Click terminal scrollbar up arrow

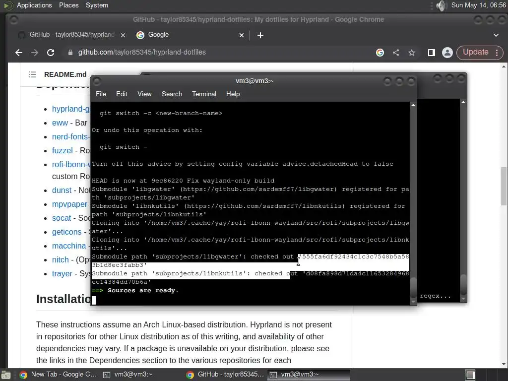click(413, 105)
